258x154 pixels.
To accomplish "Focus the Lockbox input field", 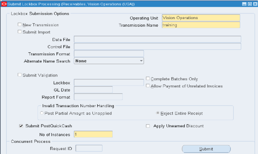I will (108, 83).
